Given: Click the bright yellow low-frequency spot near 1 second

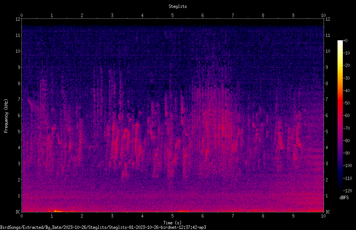Looking at the screenshot, I should (56, 211).
